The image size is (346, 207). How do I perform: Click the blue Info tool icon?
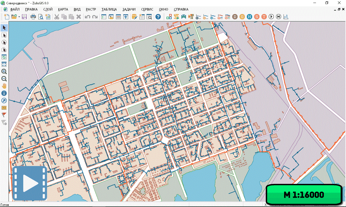[4, 93]
